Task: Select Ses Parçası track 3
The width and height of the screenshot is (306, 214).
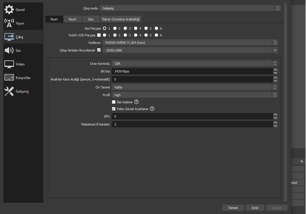Action: [x=125, y=28]
